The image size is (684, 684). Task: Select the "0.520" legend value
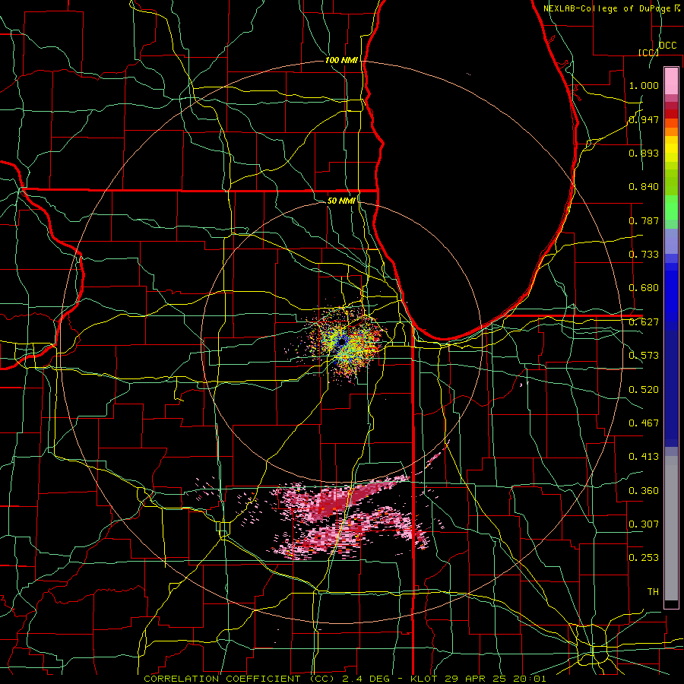[644, 390]
